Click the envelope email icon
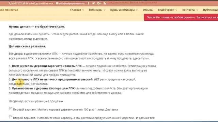218x122 pixels. click(x=57, y=3)
